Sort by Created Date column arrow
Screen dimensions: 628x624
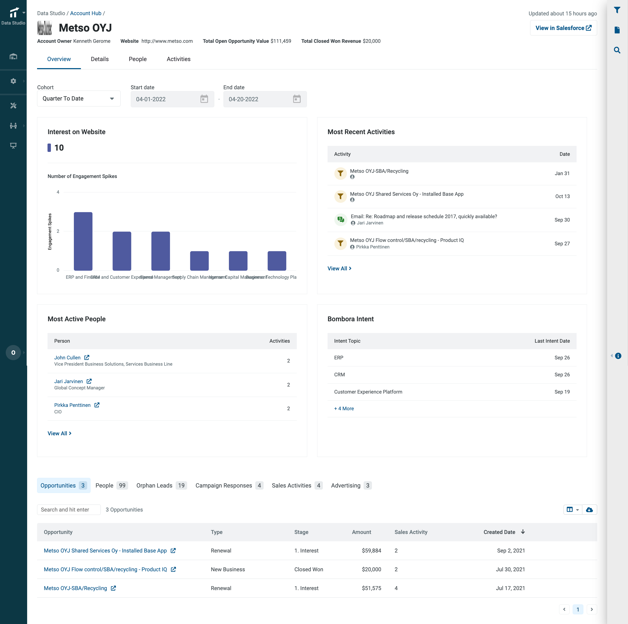tap(523, 532)
